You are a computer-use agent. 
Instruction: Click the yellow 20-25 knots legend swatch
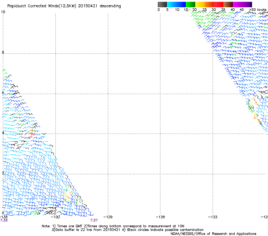click(x=200, y=4)
